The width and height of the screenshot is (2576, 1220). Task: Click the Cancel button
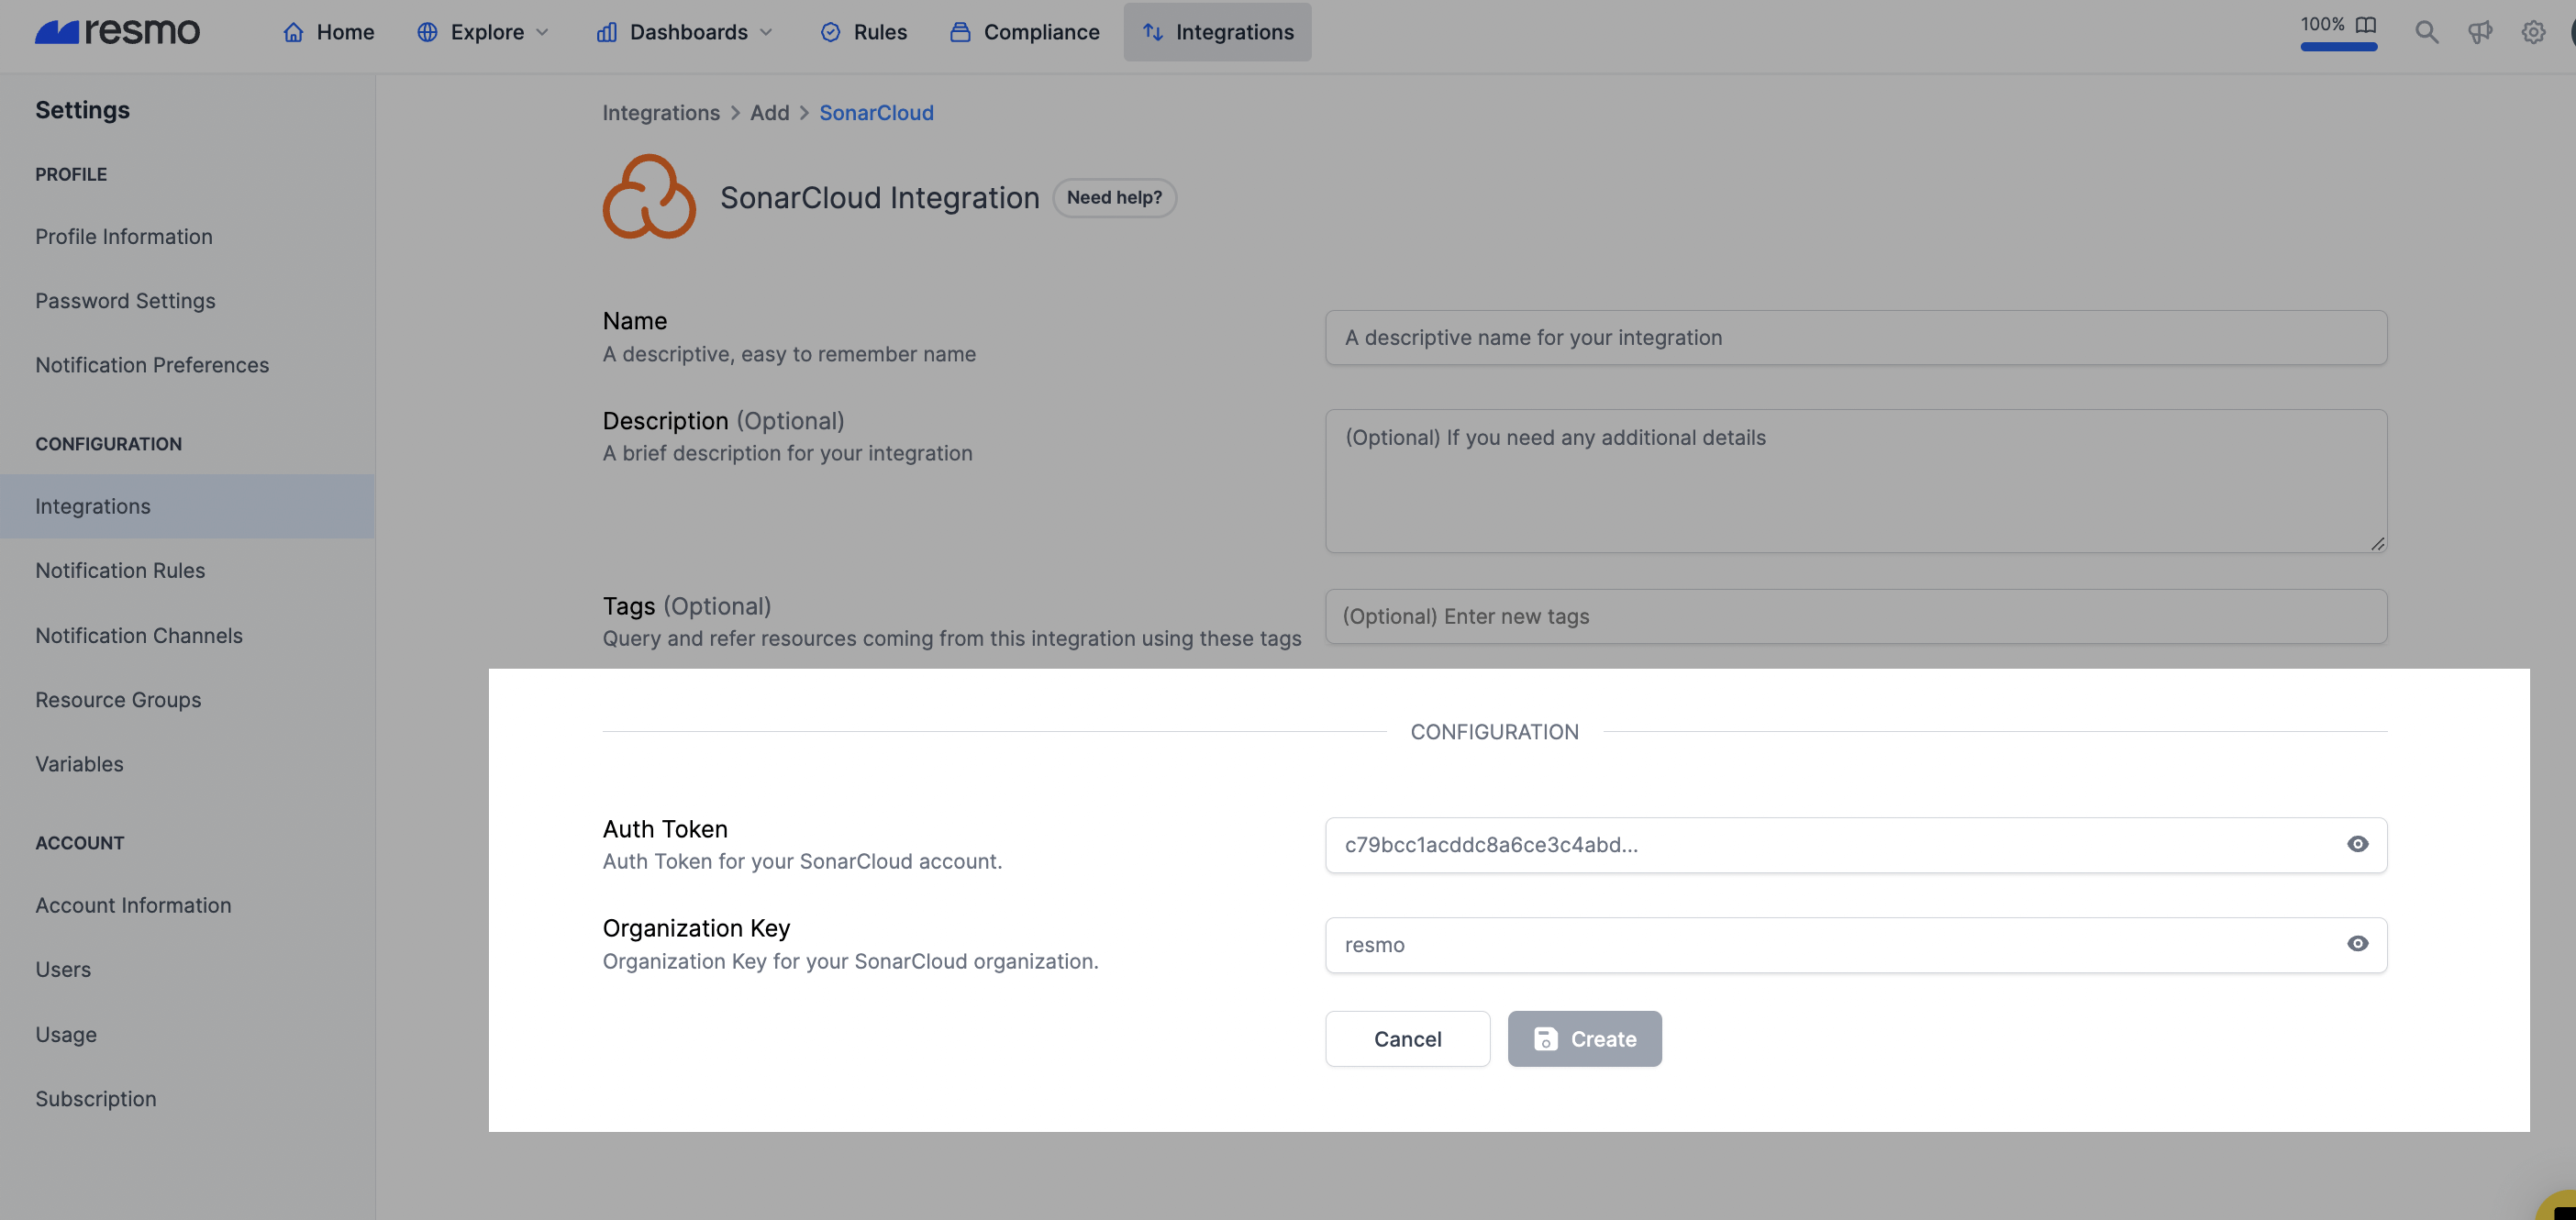tap(1407, 1038)
